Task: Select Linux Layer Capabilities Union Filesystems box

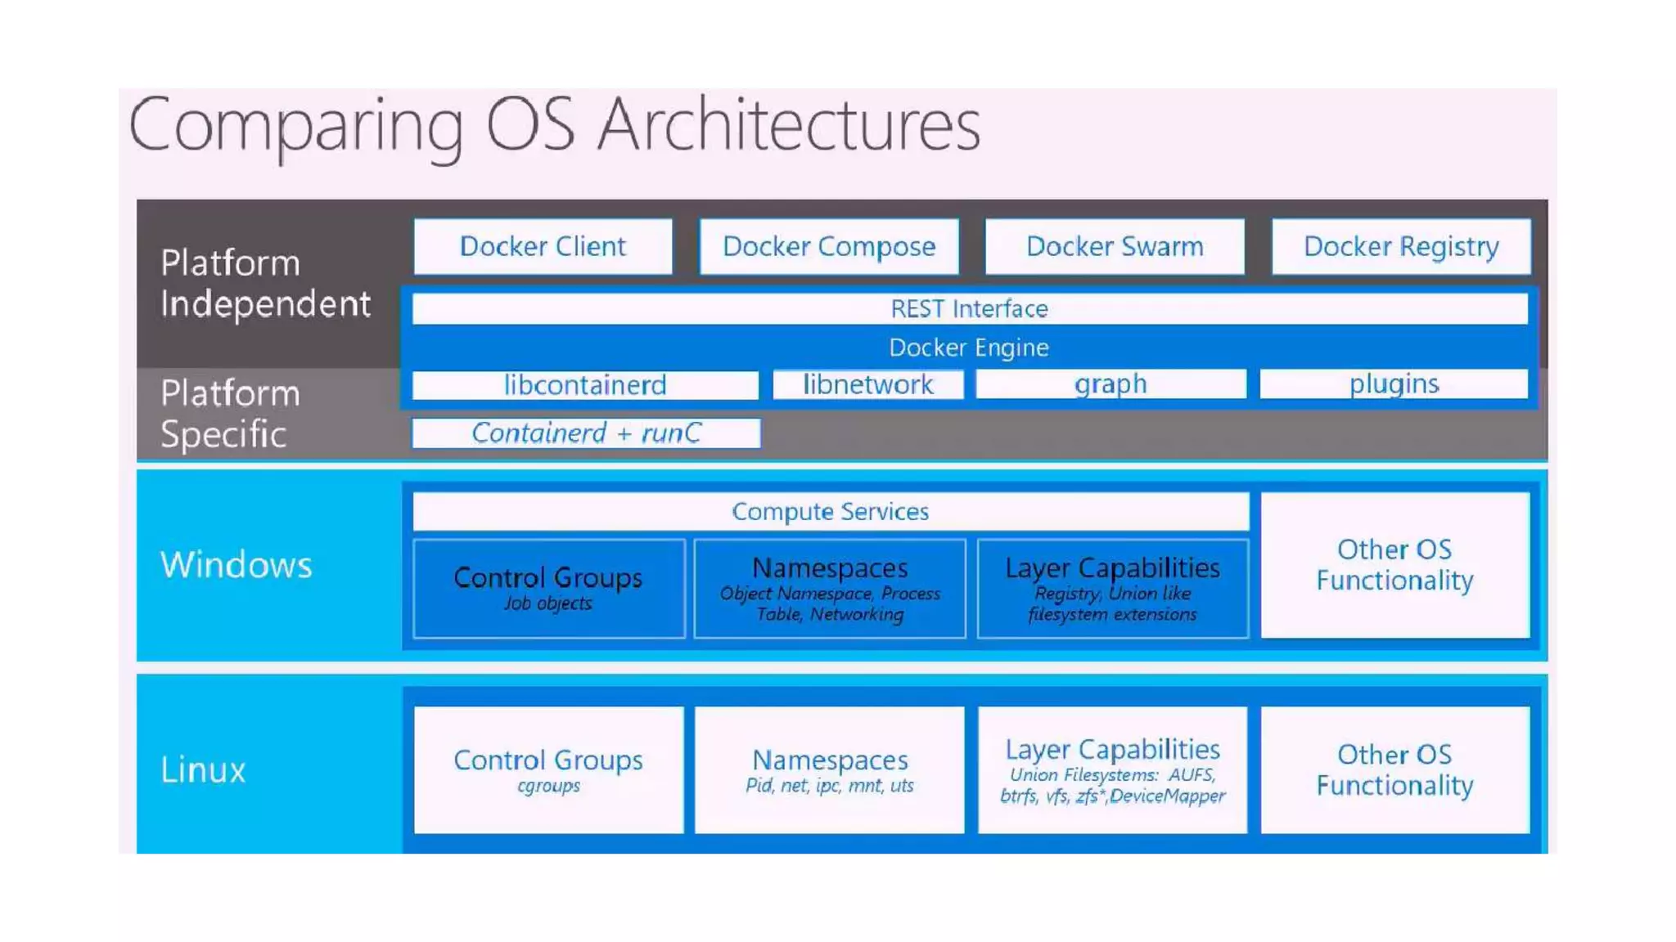Action: pos(1112,769)
